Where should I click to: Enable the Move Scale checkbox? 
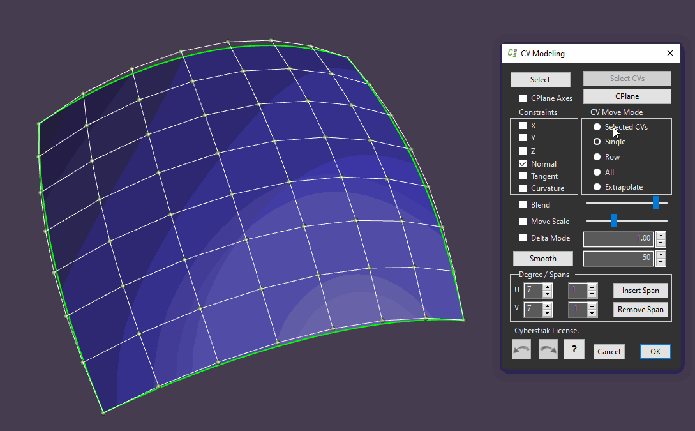[523, 222]
